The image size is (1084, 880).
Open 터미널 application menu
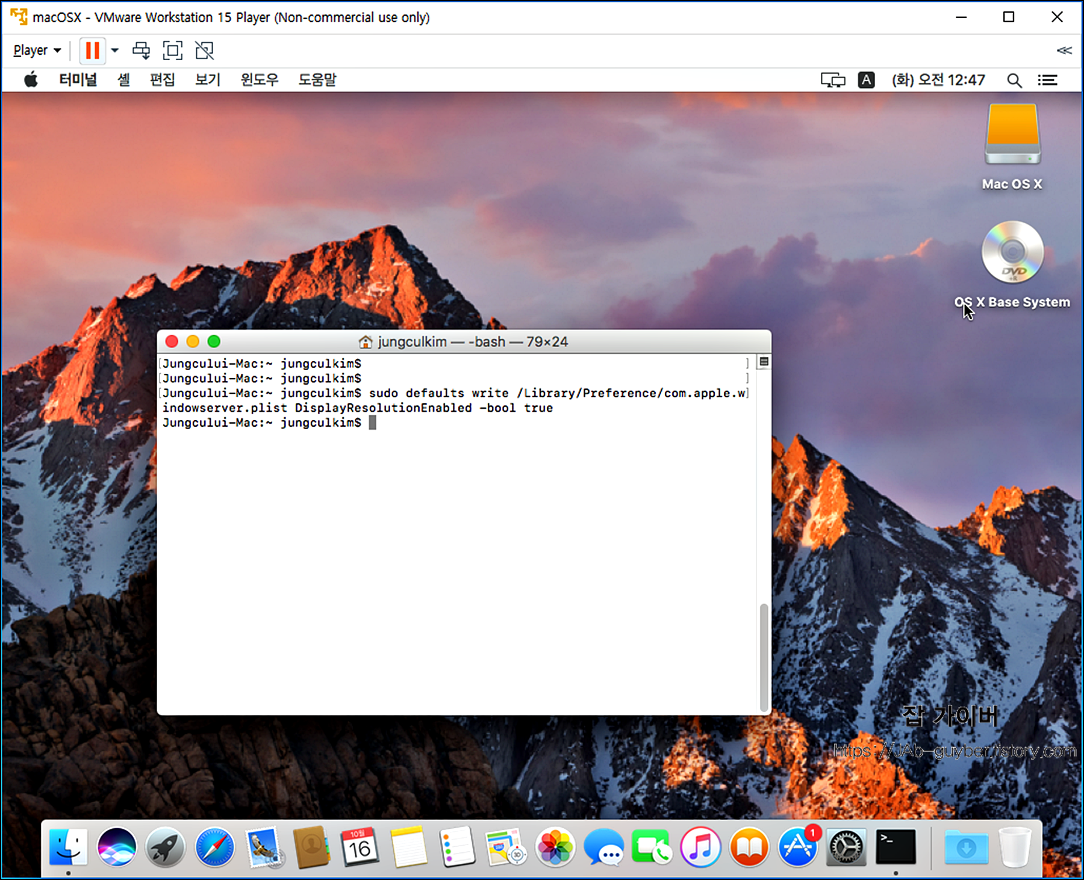coord(78,80)
